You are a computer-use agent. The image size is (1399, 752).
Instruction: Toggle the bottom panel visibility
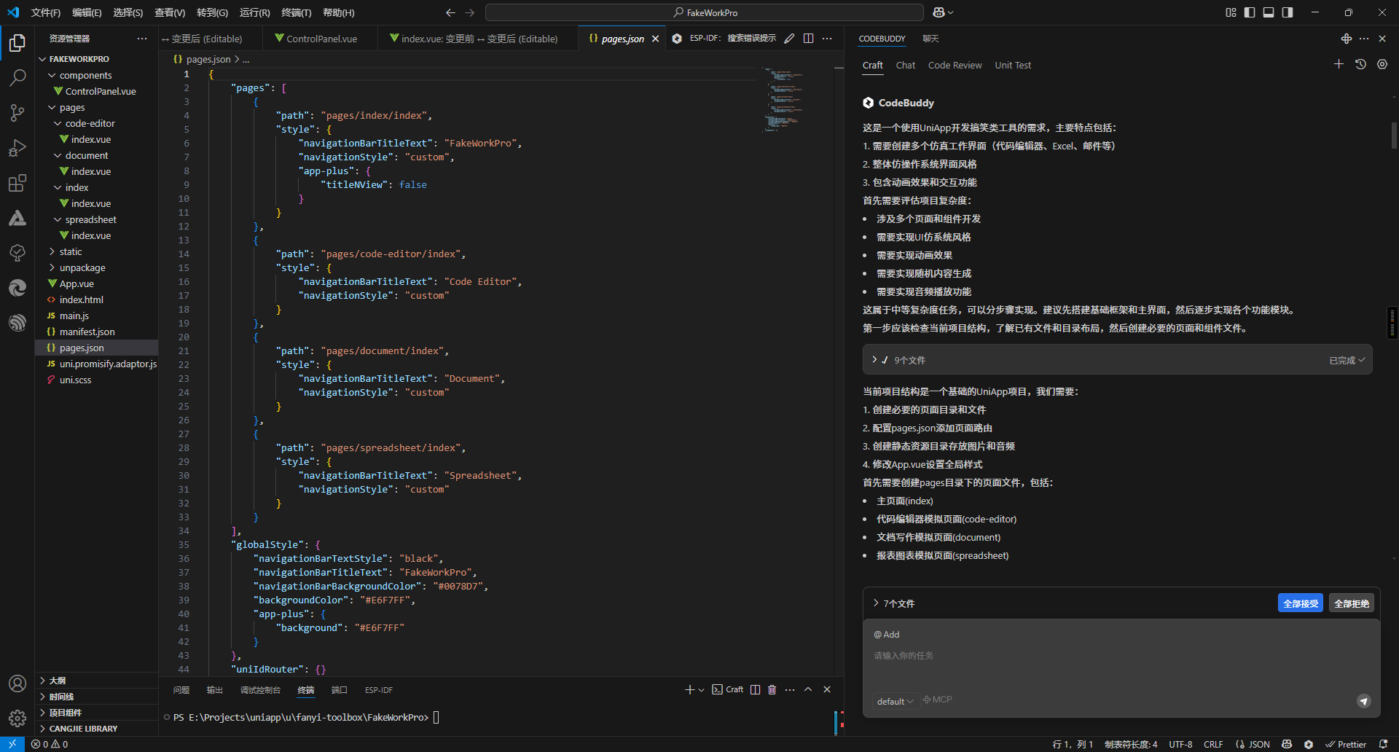1269,12
